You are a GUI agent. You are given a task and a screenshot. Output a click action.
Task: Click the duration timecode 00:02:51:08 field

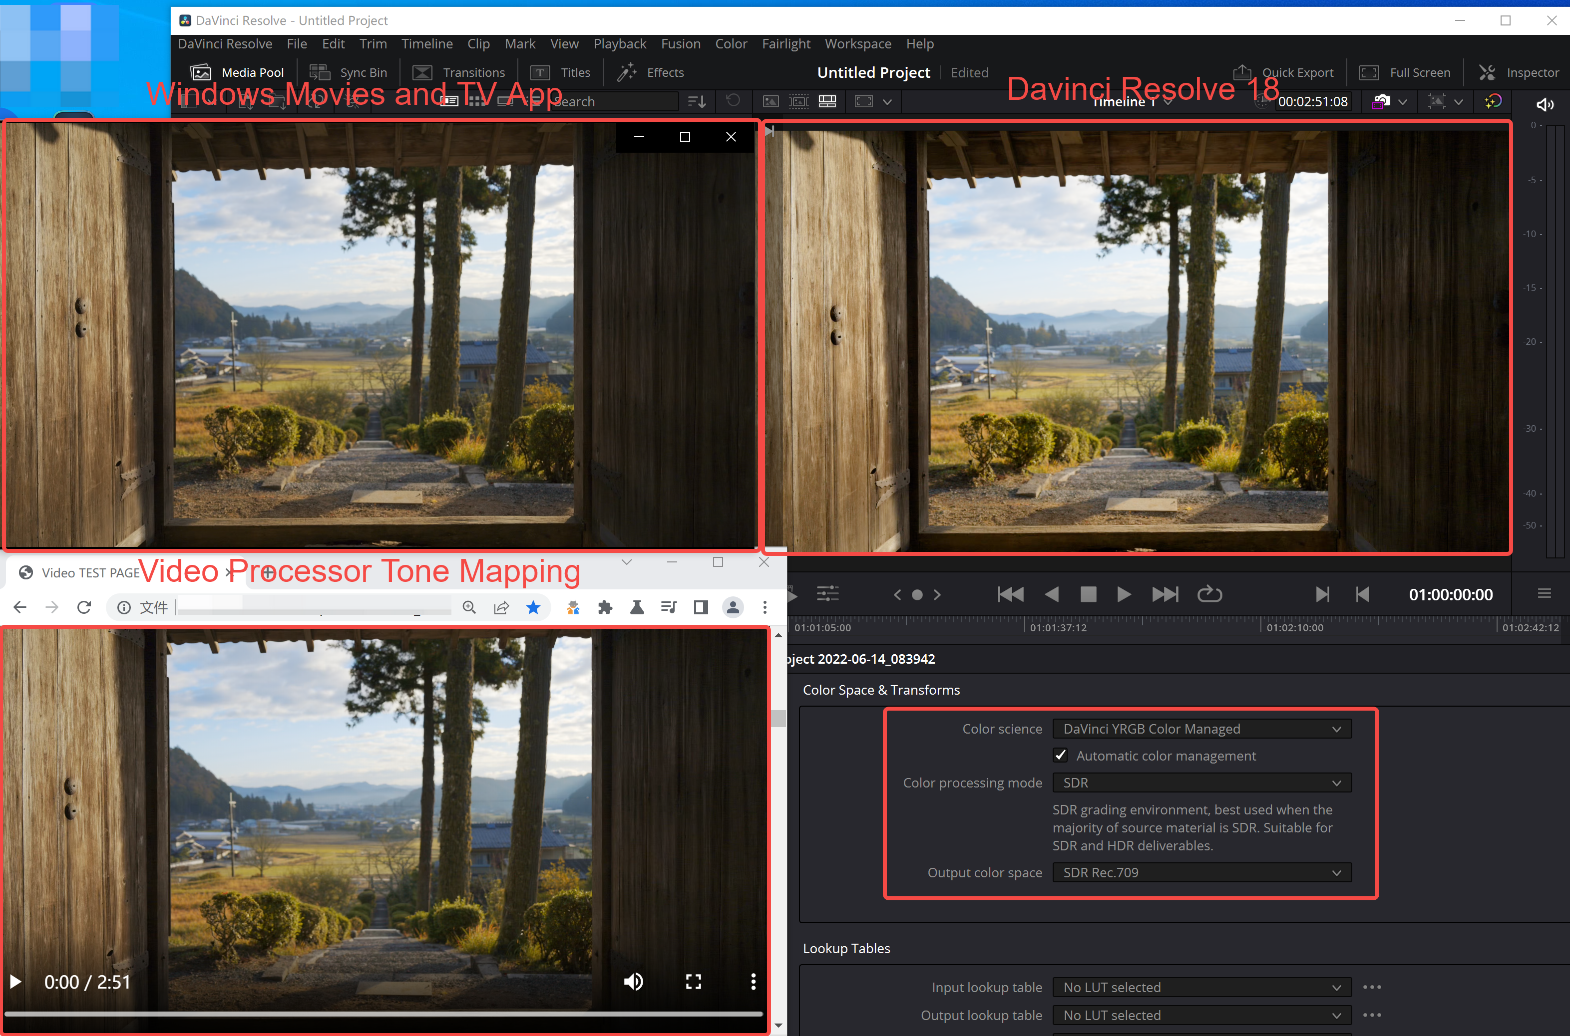tap(1312, 102)
